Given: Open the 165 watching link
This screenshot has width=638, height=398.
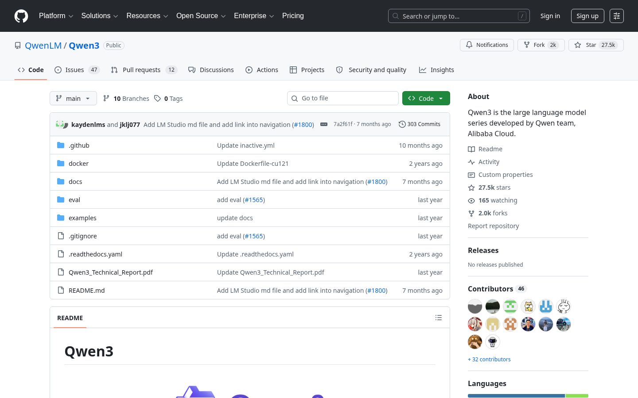Looking at the screenshot, I should pos(493,200).
